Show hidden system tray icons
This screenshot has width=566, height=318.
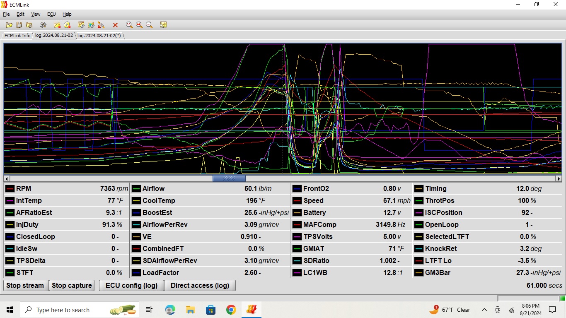coord(484,310)
